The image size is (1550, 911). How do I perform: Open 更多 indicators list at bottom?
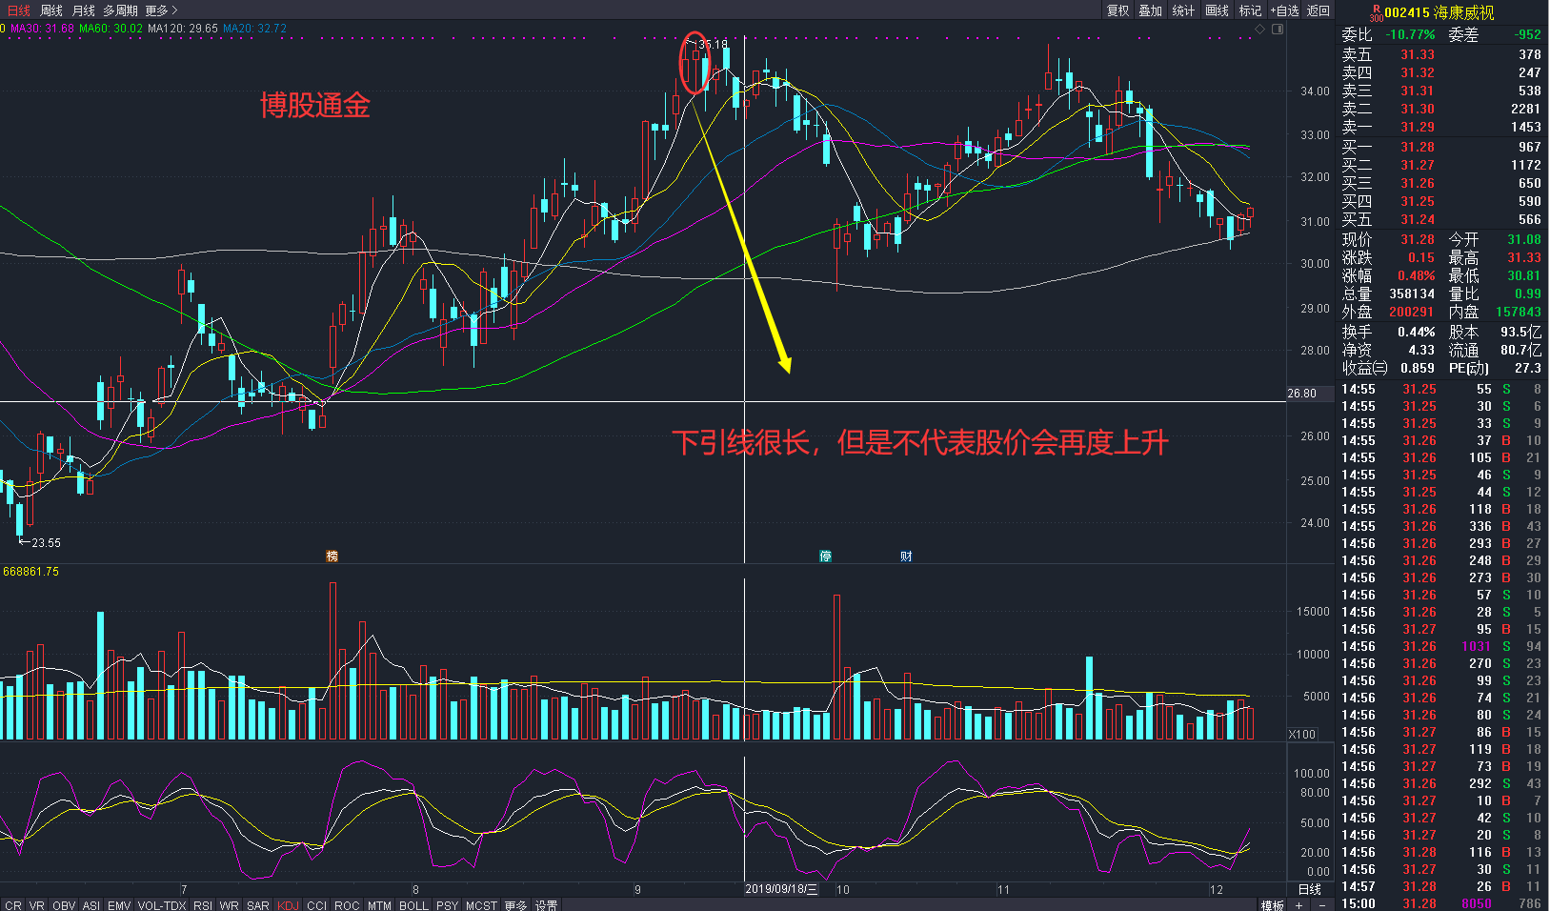pyautogui.click(x=515, y=905)
